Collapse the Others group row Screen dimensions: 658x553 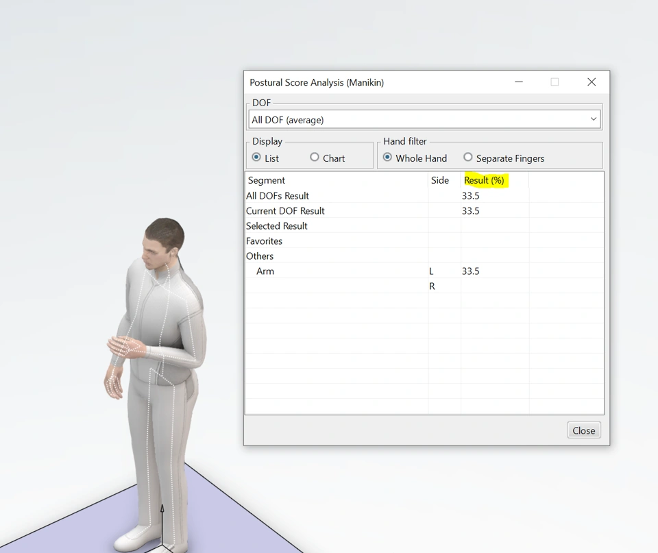(x=260, y=256)
